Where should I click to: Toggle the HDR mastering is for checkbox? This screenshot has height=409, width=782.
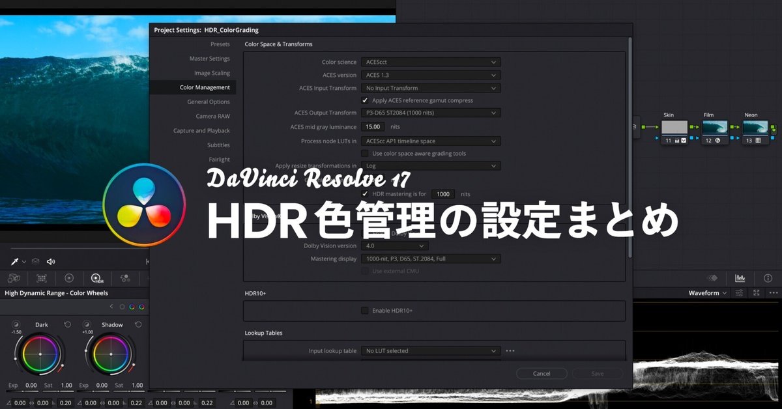tap(366, 193)
